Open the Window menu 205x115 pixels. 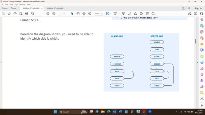(x=22, y=4)
